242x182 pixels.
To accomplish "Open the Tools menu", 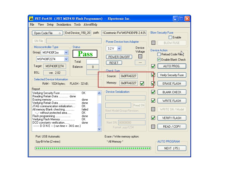I will [x=77, y=25].
